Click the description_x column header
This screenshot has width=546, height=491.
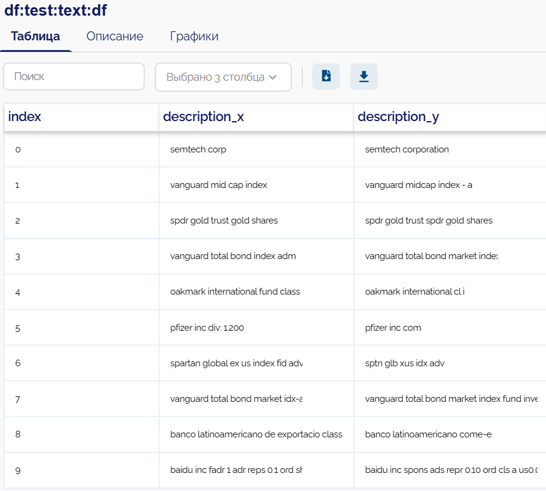click(256, 117)
